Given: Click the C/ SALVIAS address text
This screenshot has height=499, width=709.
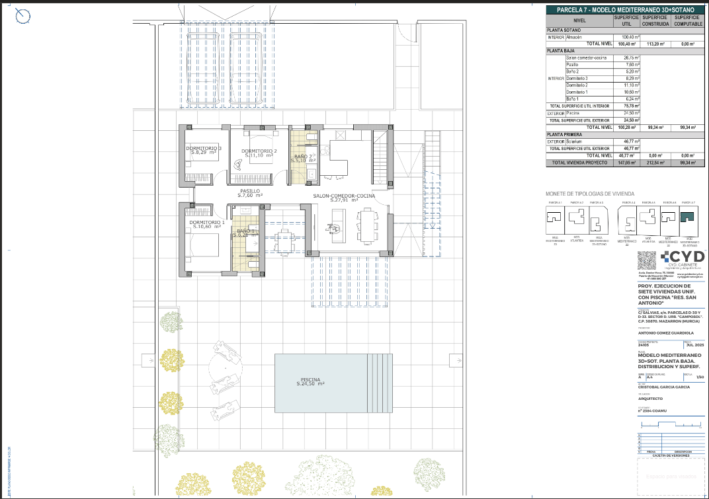Looking at the screenshot, I should [x=669, y=317].
